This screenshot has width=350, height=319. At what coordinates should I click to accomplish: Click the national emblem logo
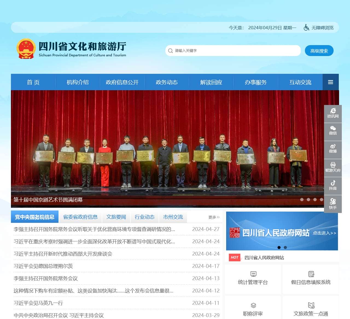26,49
